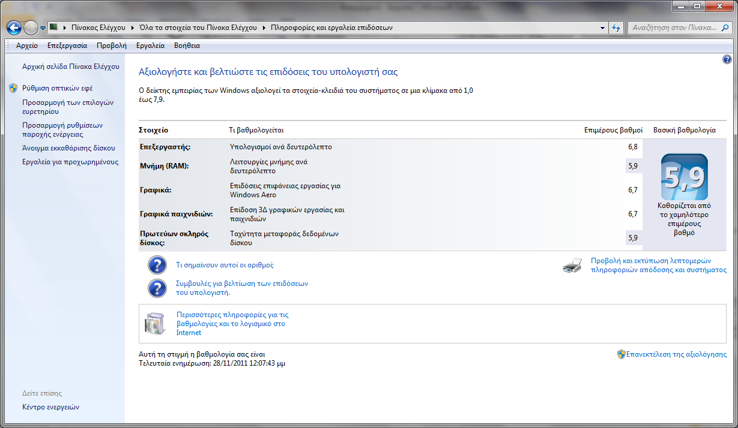This screenshot has width=738, height=428.
Task: Expand arrow after Όλα τα στοιχεία του Πίνακα Ελέγχου
Action: (264, 28)
